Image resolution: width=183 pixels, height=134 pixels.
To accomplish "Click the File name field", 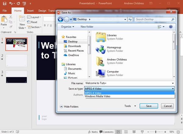I will coord(128,83).
